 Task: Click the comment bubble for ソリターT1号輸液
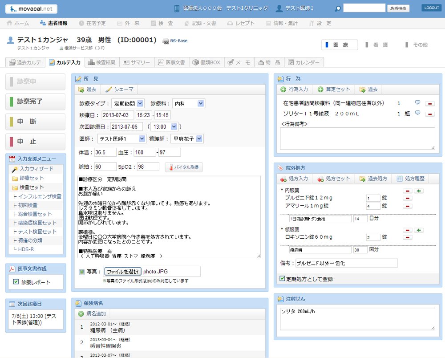(417, 113)
